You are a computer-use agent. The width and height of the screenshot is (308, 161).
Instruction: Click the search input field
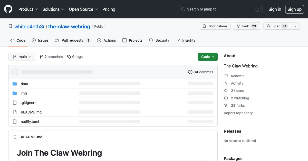[220, 9]
